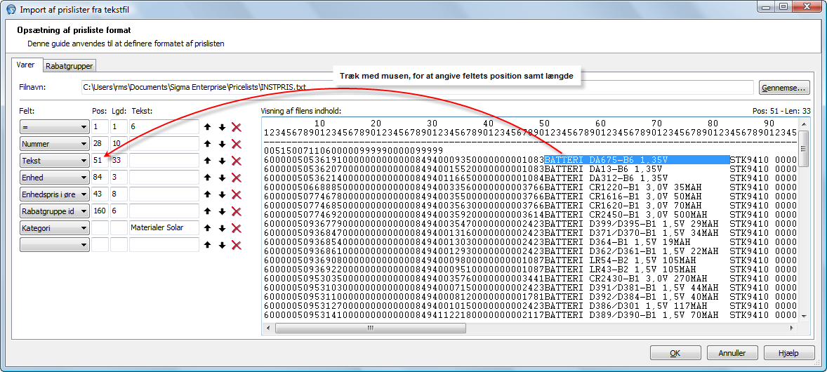
Task: Move the '=' field row up
Action: click(208, 127)
